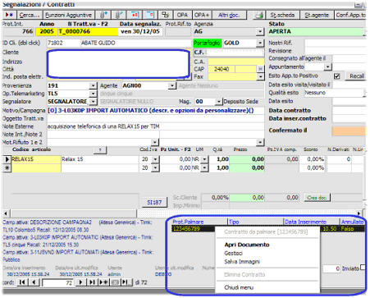Open the Segnalatore dropdown
This screenshot has height=298, width=370.
(94, 102)
